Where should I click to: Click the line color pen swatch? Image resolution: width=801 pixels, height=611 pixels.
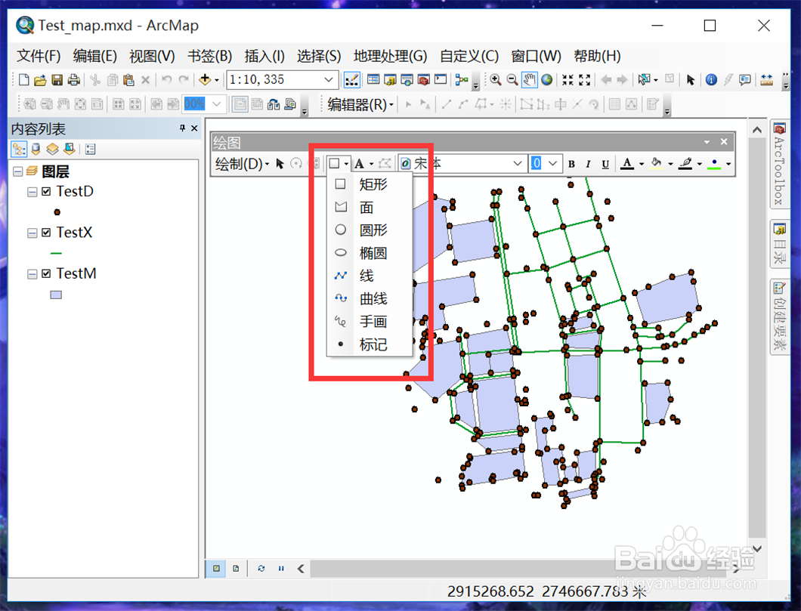(685, 164)
